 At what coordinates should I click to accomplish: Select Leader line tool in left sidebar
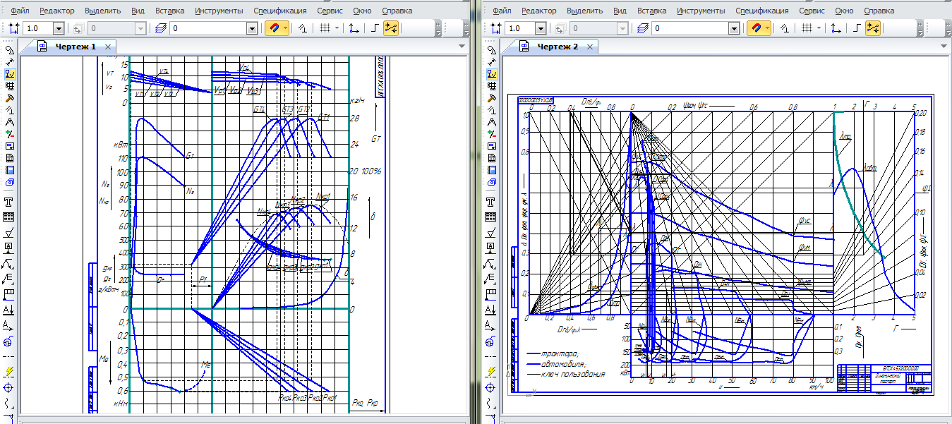click(9, 264)
